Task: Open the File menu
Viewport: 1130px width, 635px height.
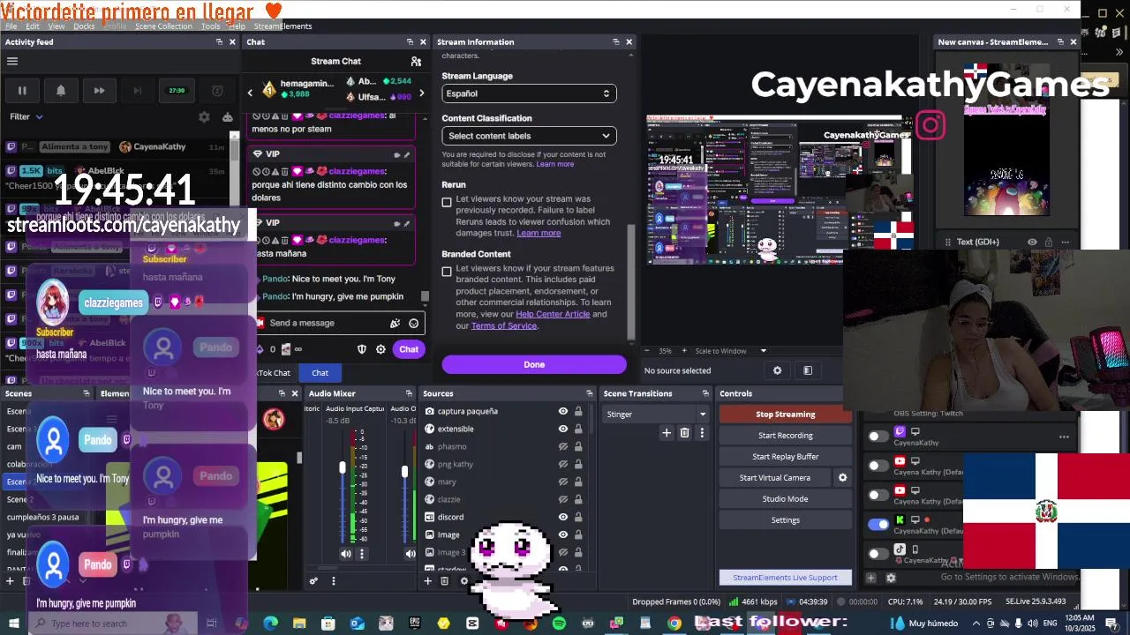Action: (11, 26)
